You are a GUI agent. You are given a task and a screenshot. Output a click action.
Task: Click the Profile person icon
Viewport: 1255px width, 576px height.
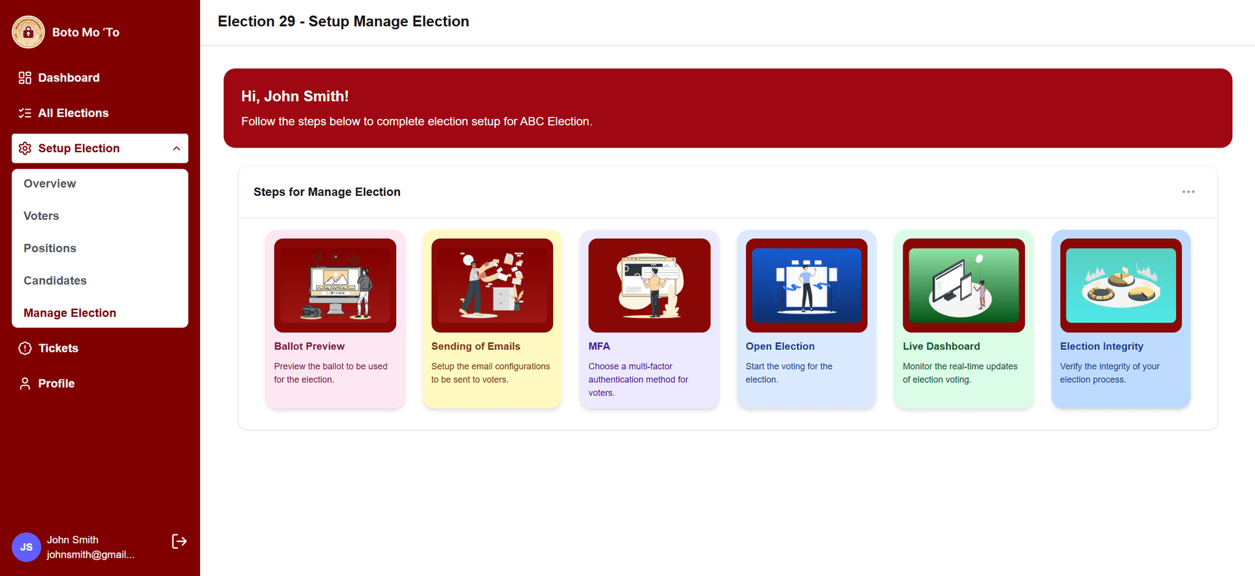coord(25,383)
